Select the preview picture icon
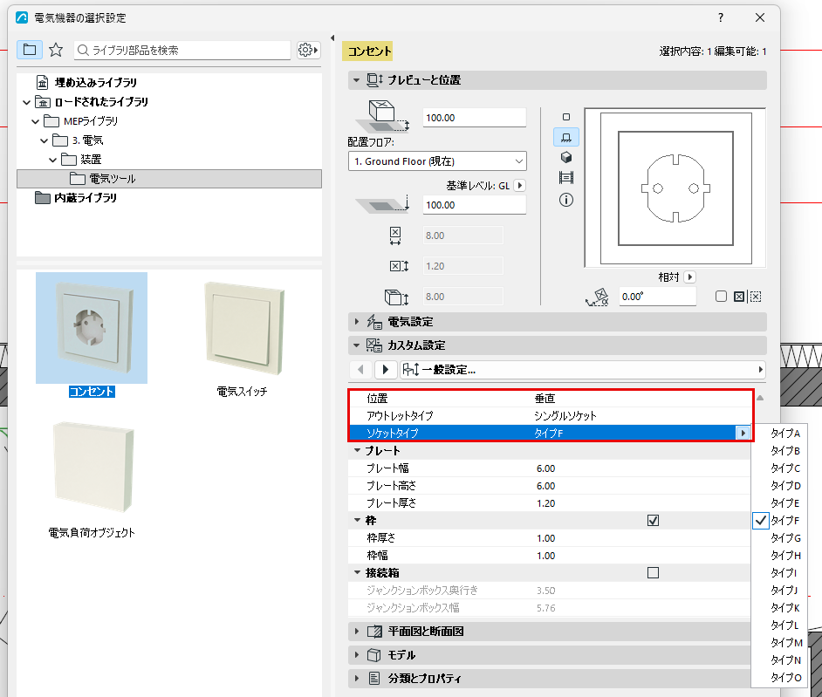The image size is (822, 697). pyautogui.click(x=566, y=178)
